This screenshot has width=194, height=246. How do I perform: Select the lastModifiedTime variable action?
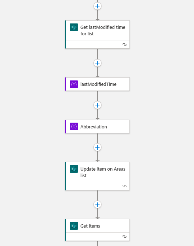[98, 84]
